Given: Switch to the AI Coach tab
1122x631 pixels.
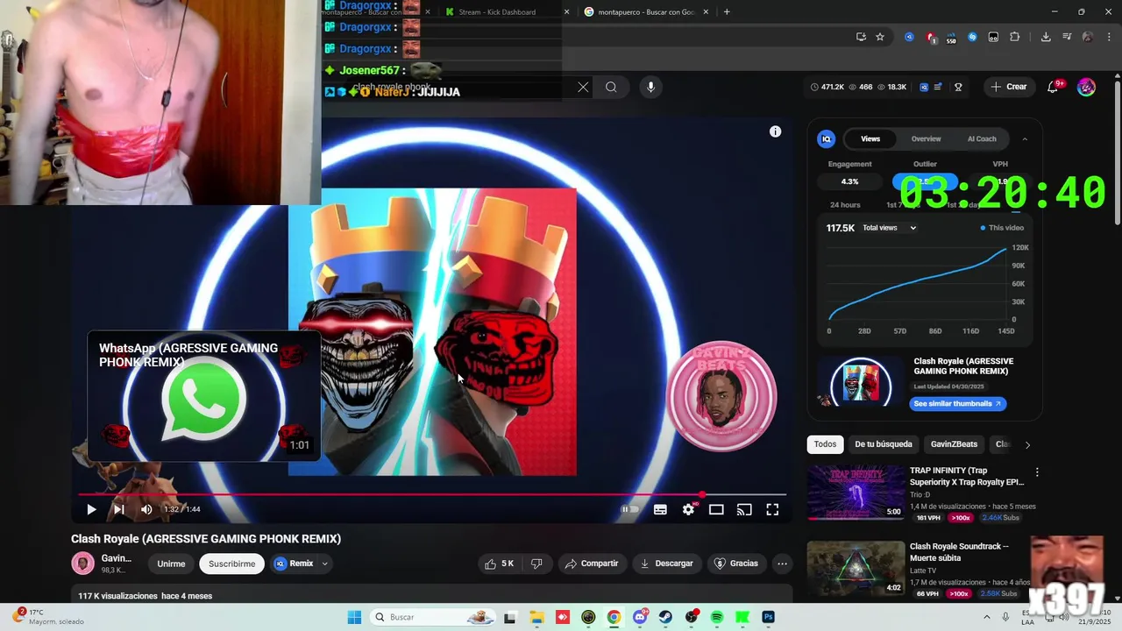Looking at the screenshot, I should click(x=982, y=138).
